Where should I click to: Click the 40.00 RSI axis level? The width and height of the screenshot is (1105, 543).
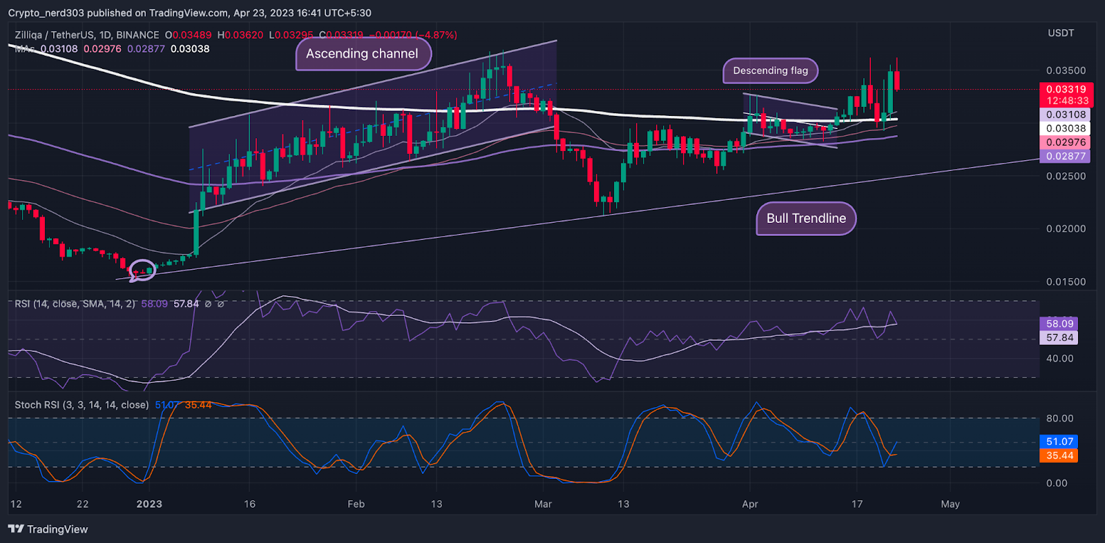pyautogui.click(x=1059, y=358)
